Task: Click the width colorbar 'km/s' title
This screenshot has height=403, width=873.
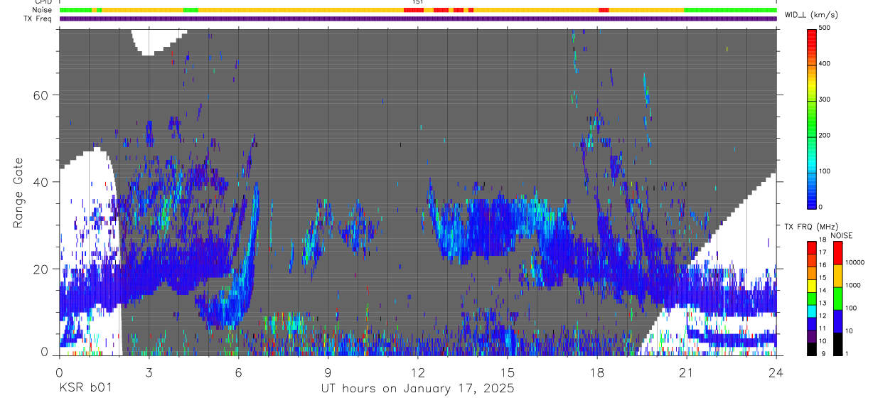Action: pyautogui.click(x=811, y=14)
